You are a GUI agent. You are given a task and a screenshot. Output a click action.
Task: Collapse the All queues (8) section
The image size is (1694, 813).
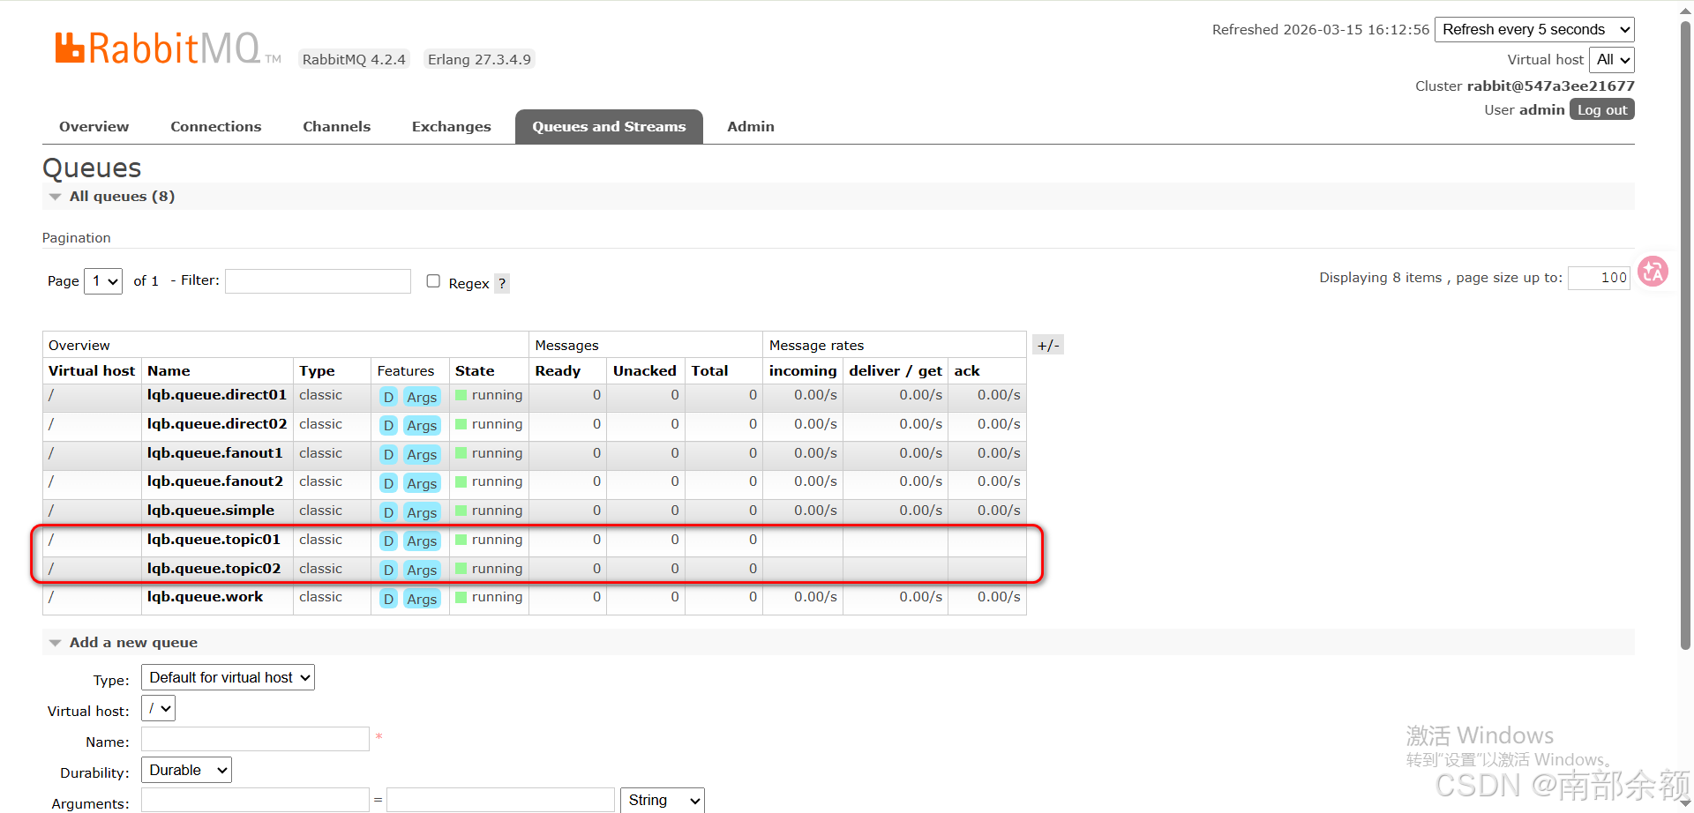[x=122, y=196]
